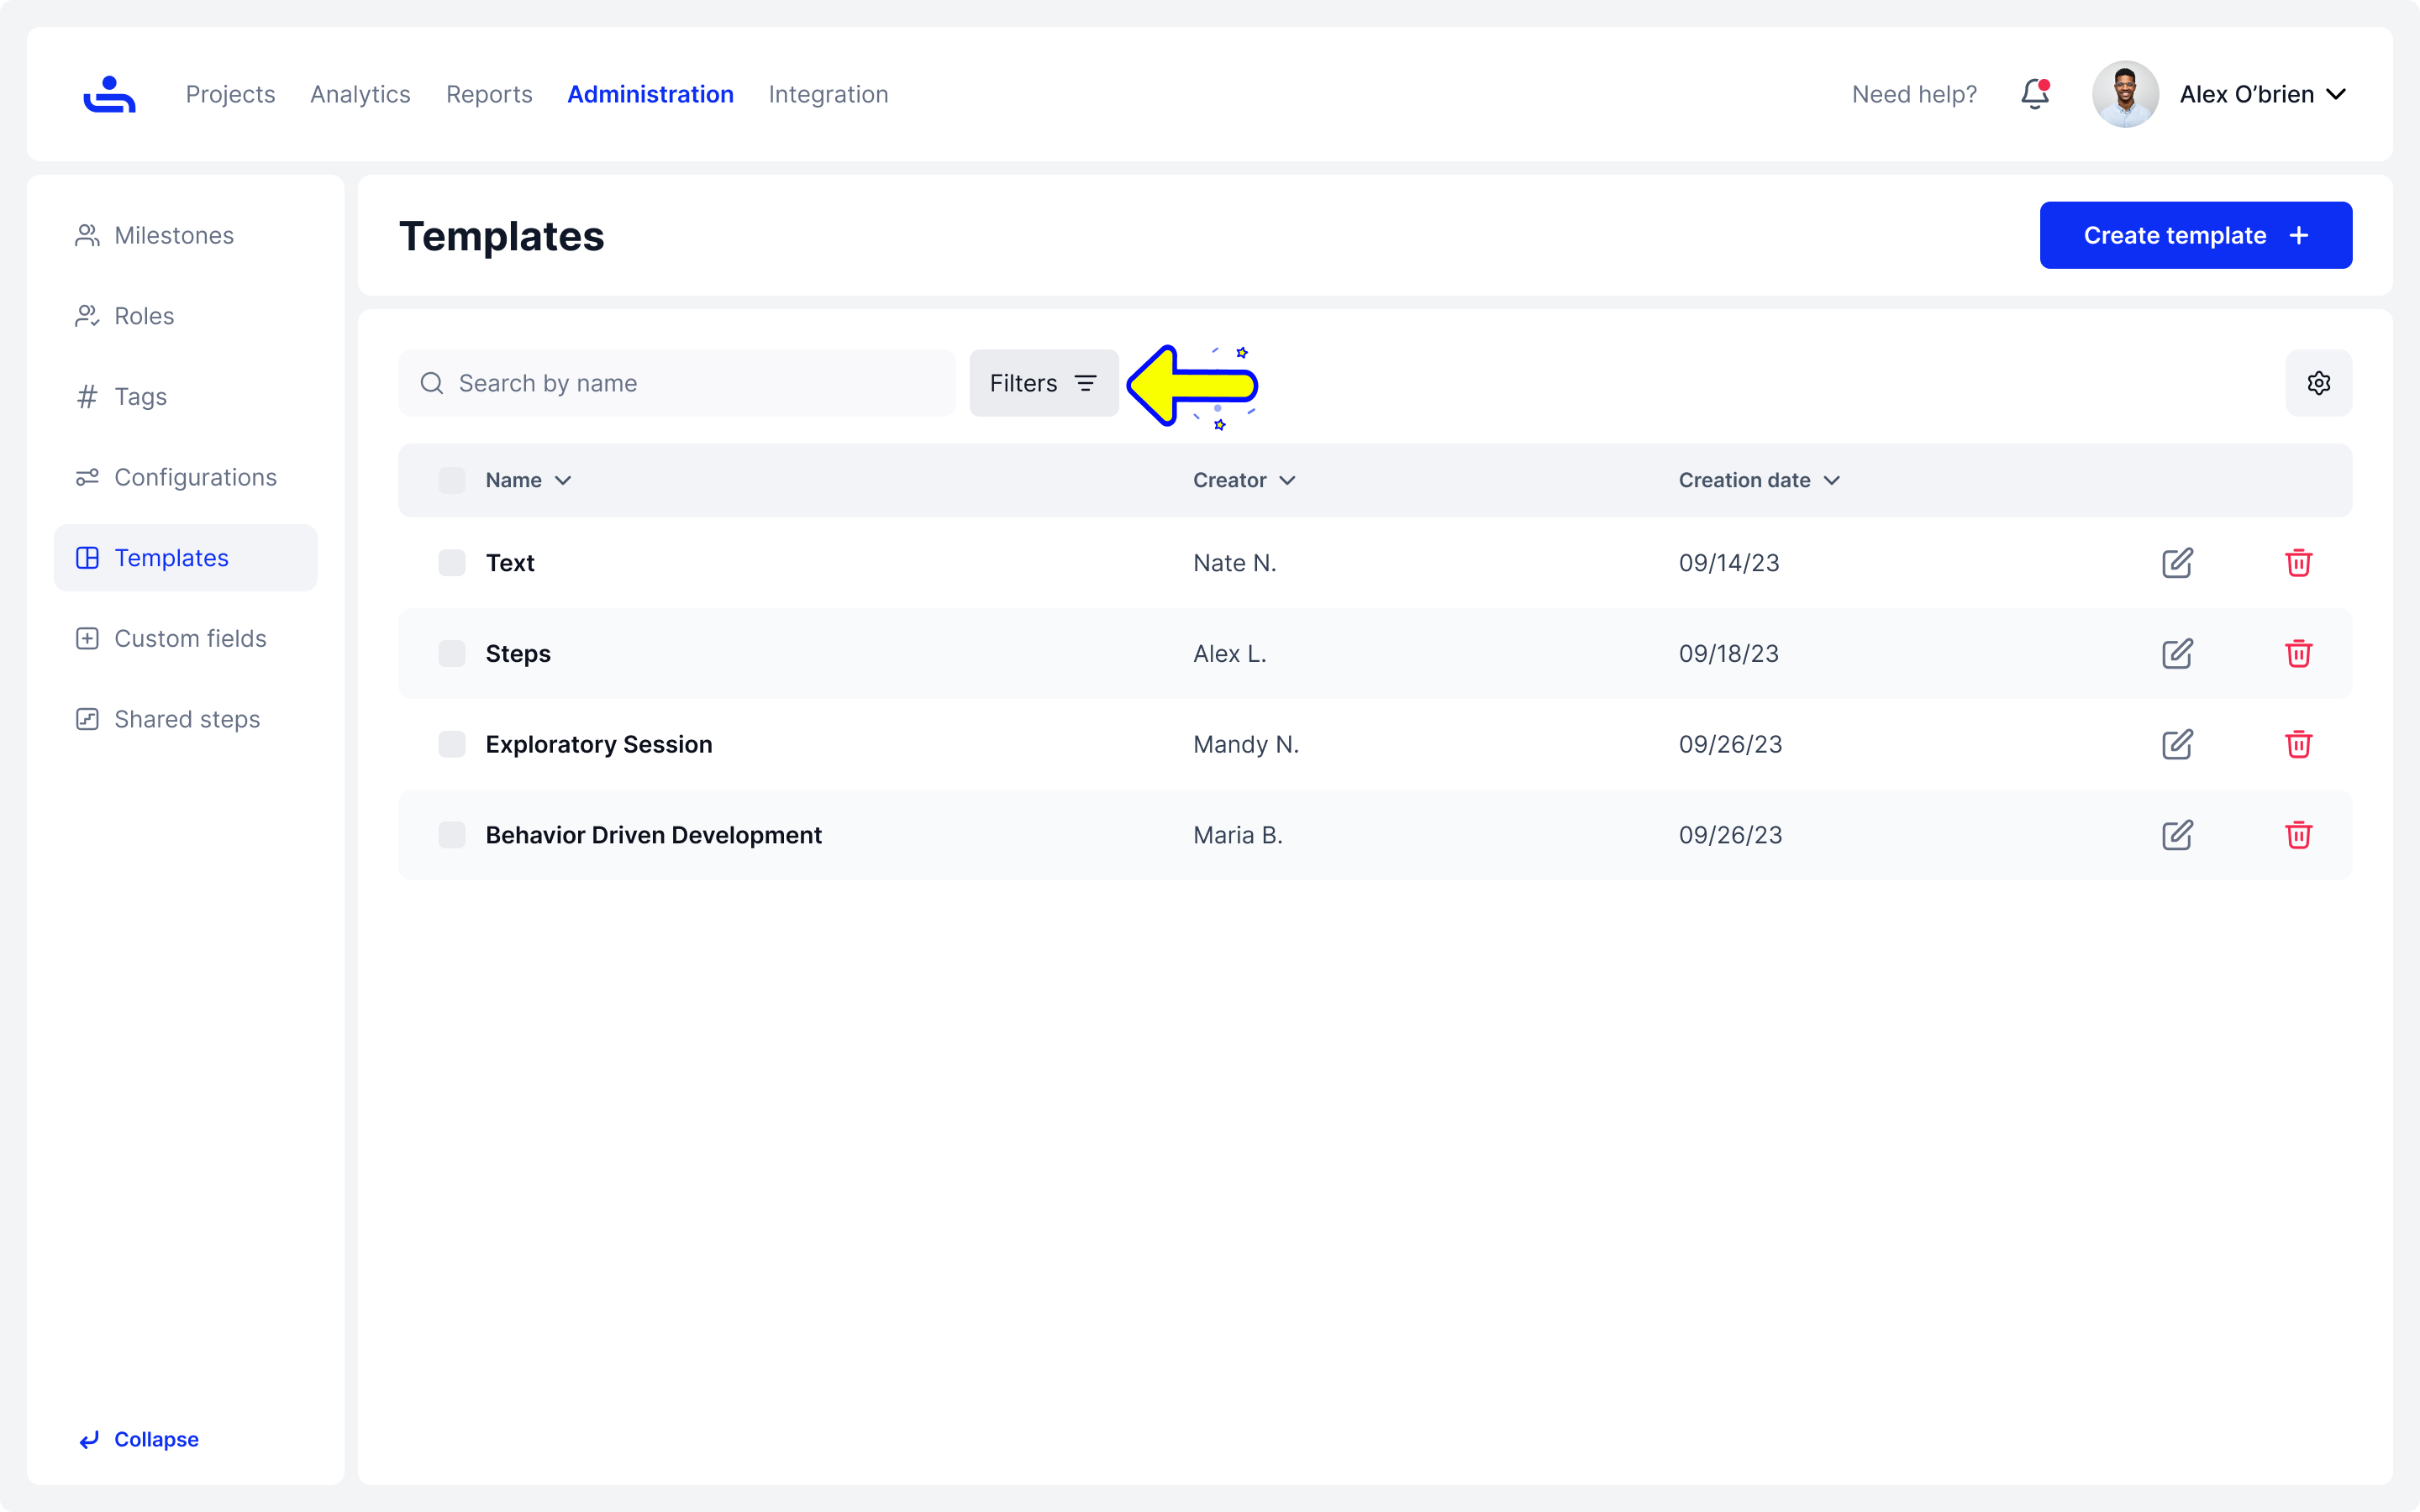This screenshot has width=2420, height=1512.
Task: Select the Exploratory Session checkbox
Action: point(452,745)
